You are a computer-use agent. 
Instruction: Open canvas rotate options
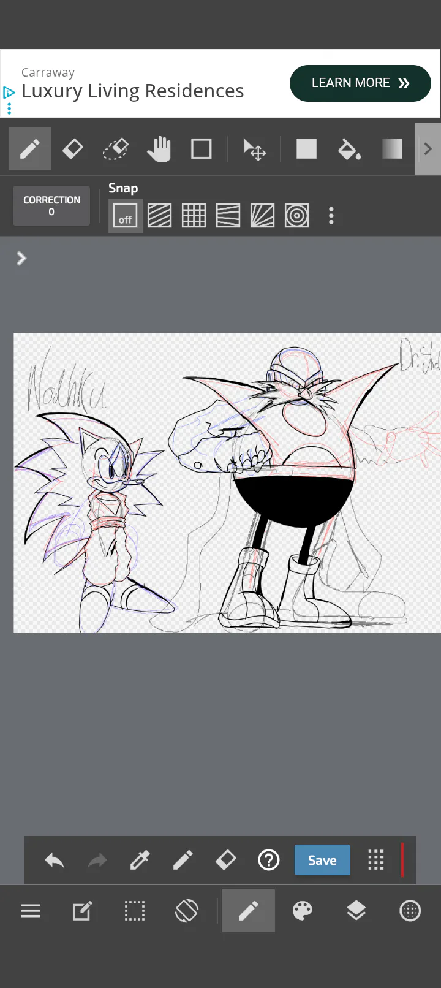(x=187, y=911)
